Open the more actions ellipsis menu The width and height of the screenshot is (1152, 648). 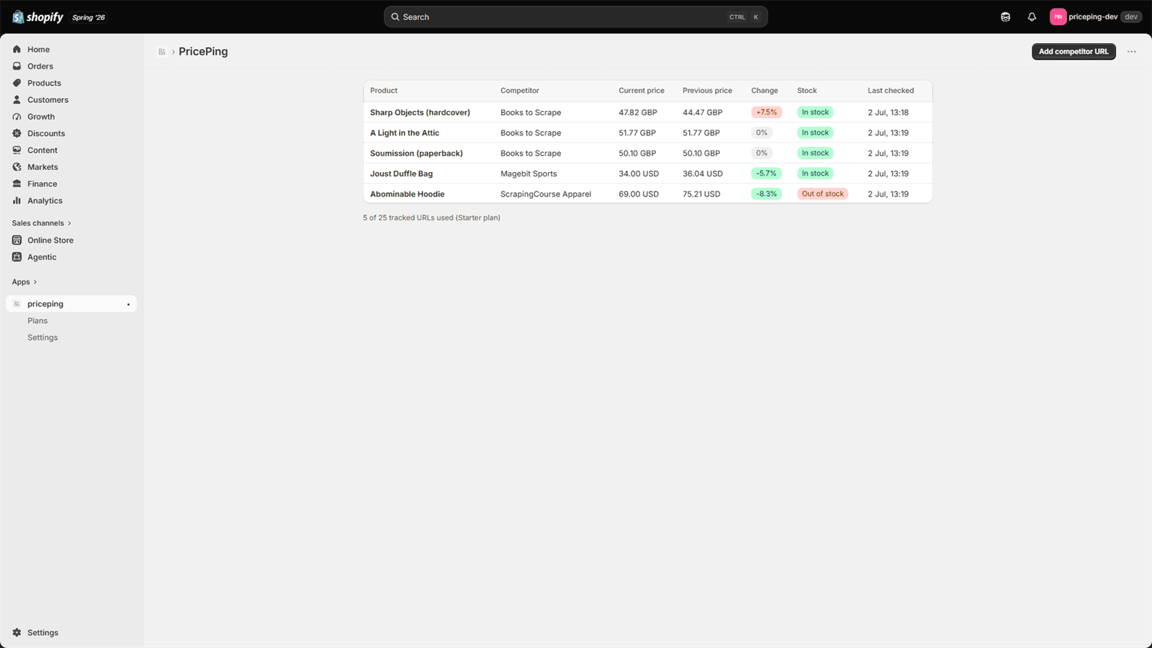(1132, 52)
